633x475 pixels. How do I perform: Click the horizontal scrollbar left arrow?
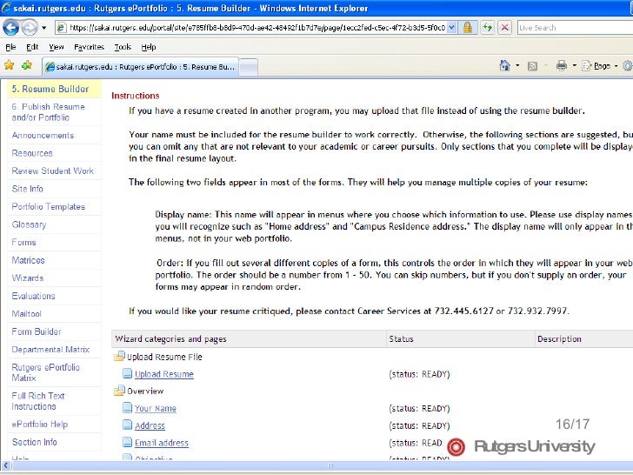[x=5, y=466]
